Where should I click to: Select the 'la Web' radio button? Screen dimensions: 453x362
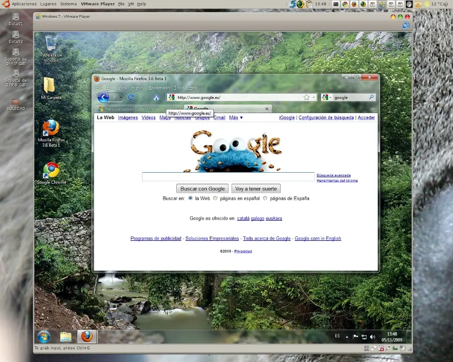tap(191, 198)
